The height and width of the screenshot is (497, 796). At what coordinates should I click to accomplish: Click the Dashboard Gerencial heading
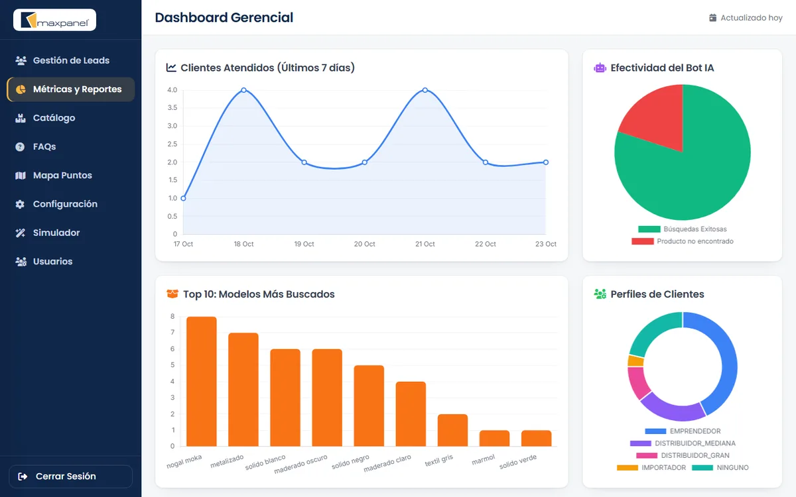pos(224,18)
